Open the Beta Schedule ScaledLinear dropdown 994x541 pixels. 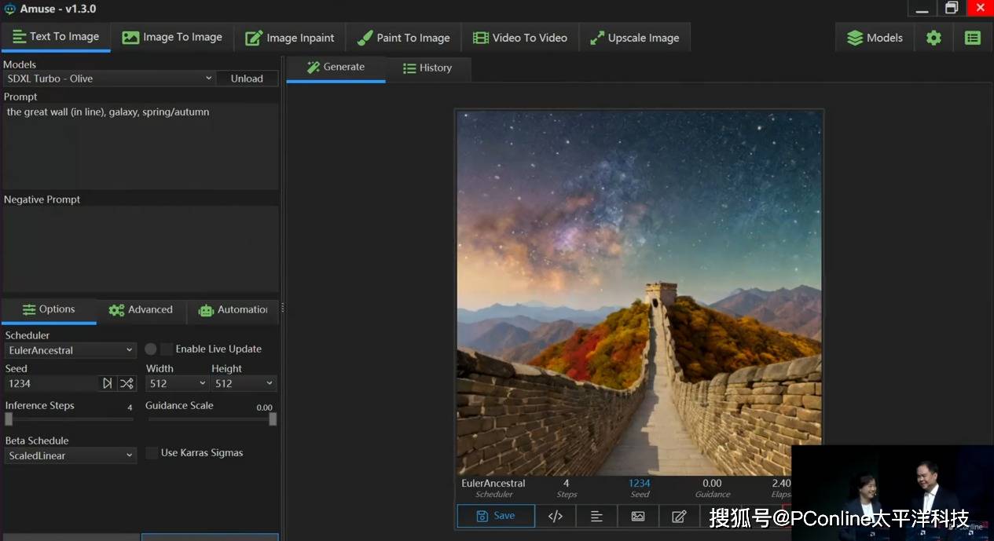[71, 455]
